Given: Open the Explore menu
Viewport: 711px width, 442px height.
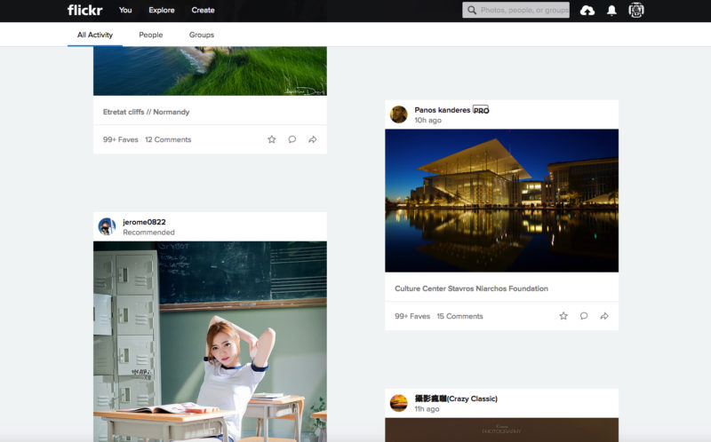Looking at the screenshot, I should pyautogui.click(x=162, y=11).
